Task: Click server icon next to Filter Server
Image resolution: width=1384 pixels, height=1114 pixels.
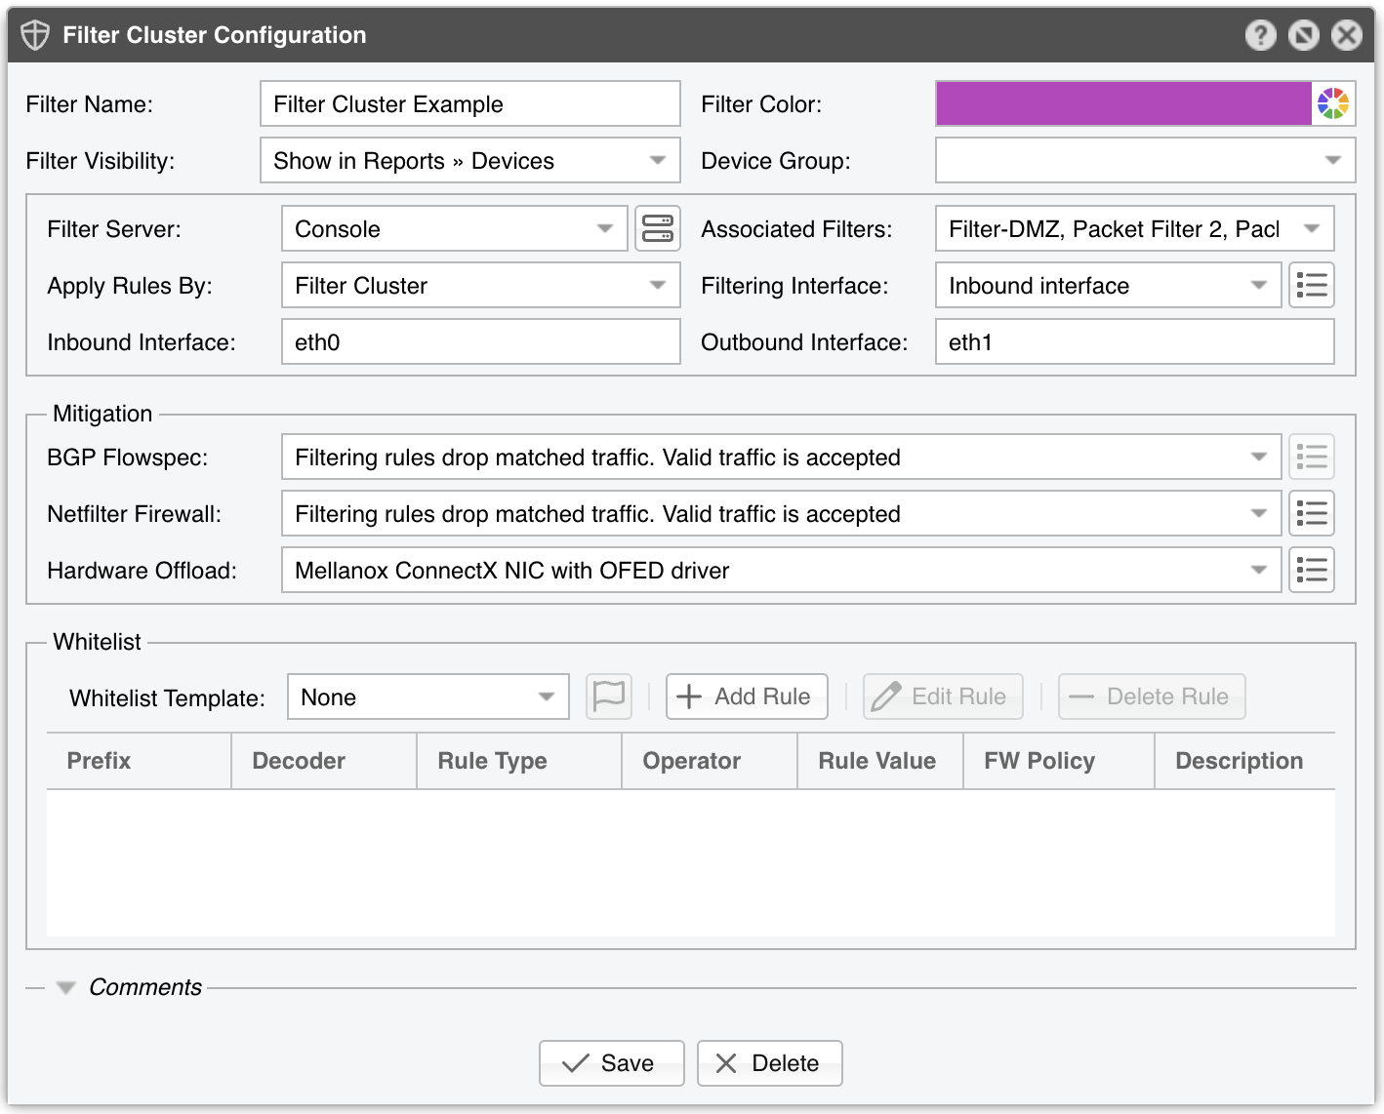Action: tap(658, 228)
